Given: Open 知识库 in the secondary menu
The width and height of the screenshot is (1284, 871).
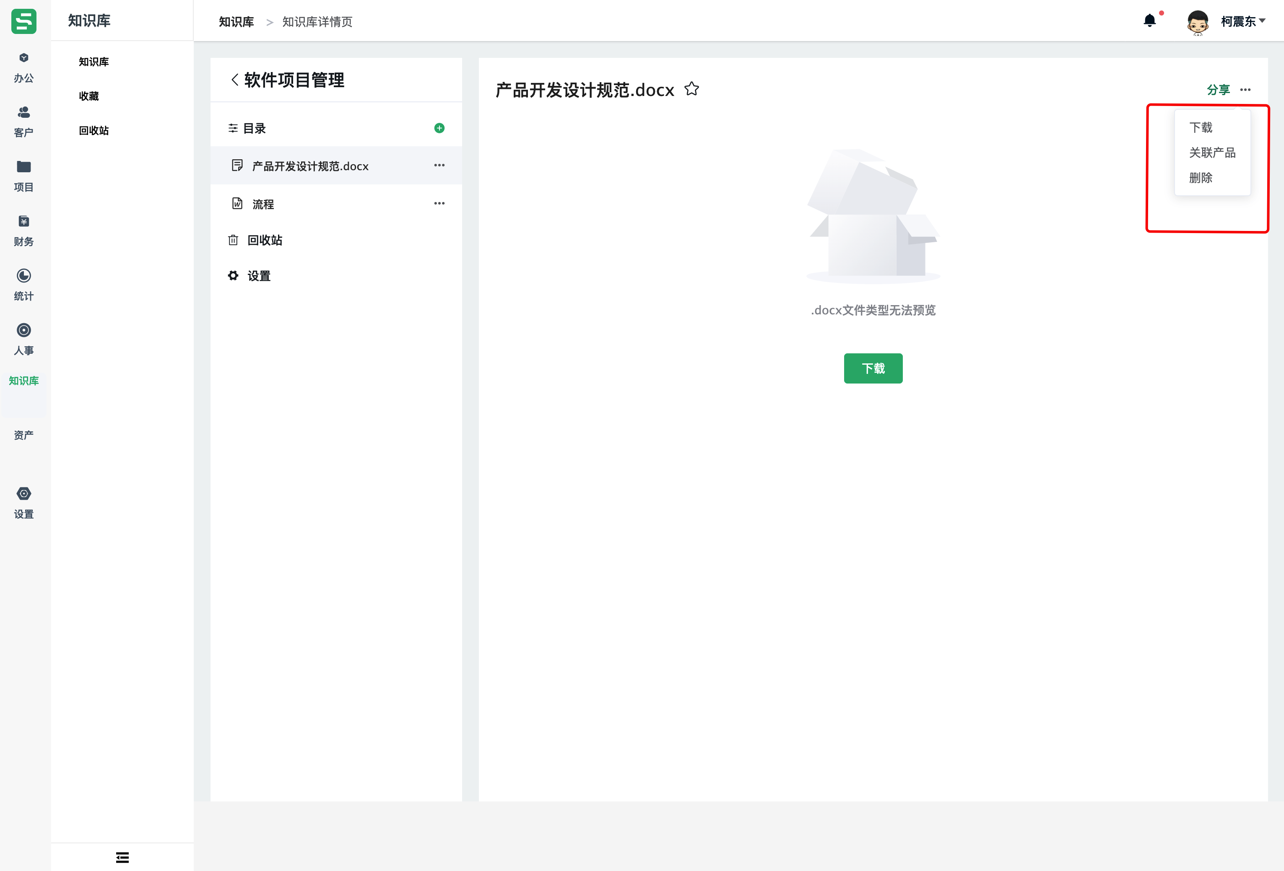Looking at the screenshot, I should tap(94, 62).
